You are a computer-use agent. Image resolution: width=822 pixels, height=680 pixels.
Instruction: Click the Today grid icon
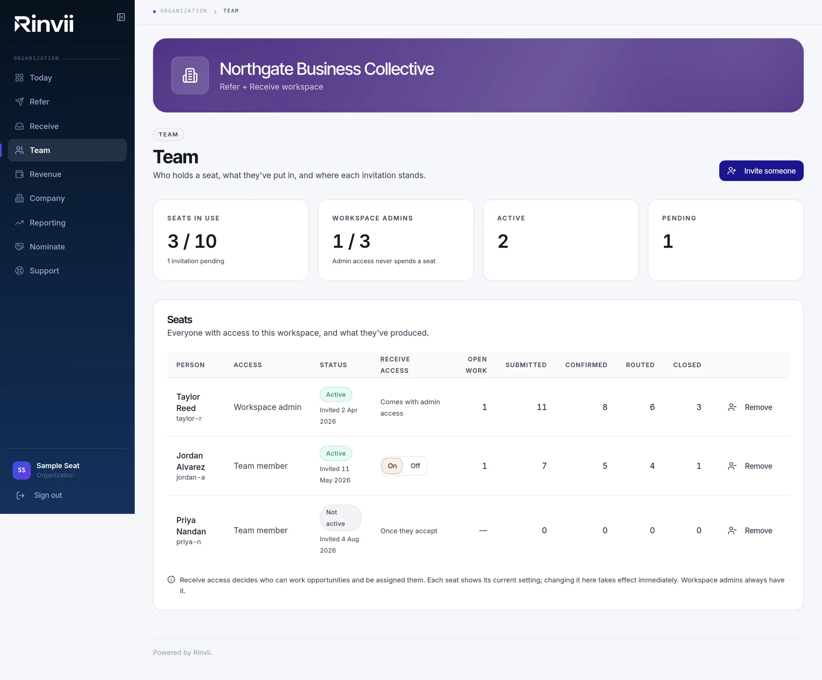[19, 78]
